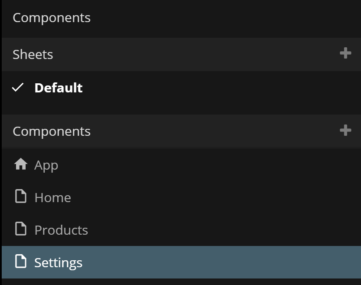Screen dimensions: 361x285
Task: Collapse the Sheets section header
Action: (33, 54)
